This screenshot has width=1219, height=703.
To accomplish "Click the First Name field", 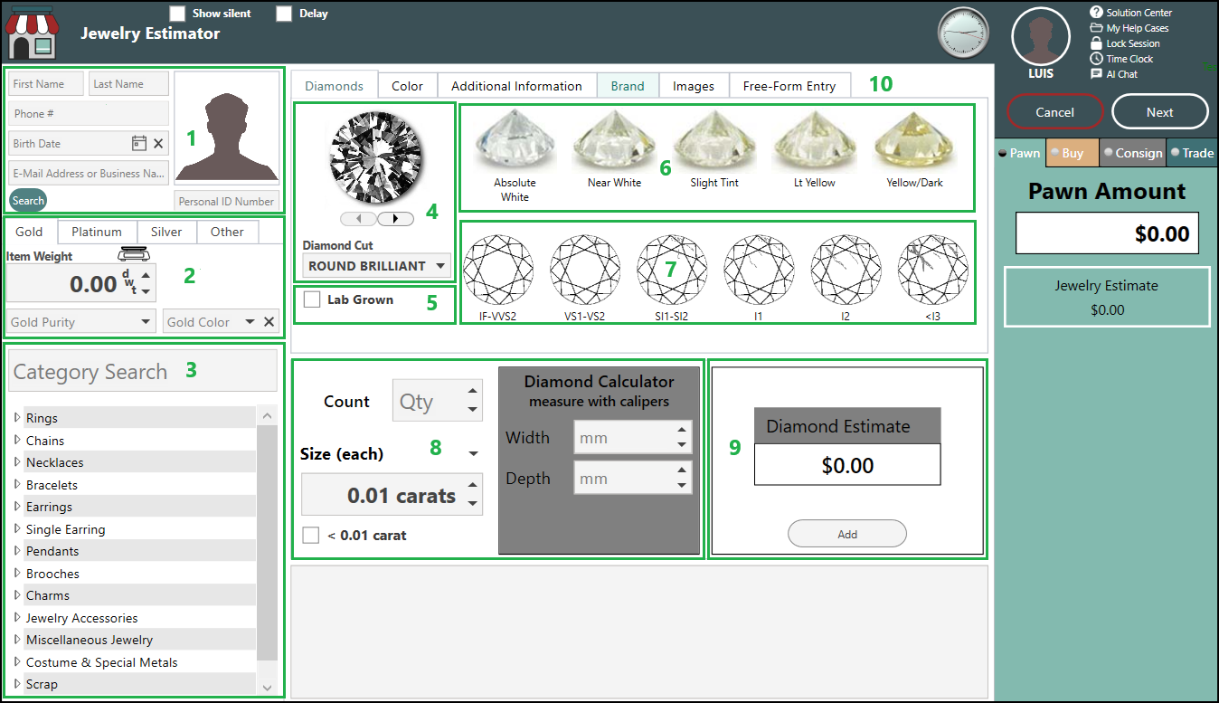I will [x=46, y=84].
